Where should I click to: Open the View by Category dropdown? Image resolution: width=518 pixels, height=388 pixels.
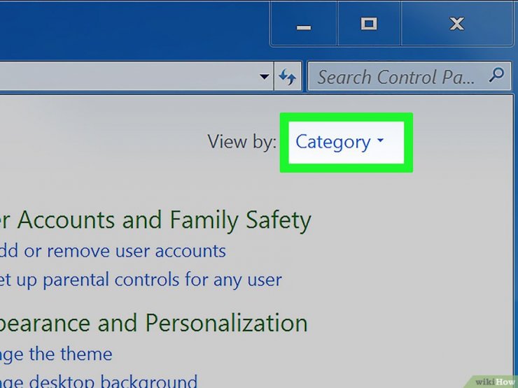[x=333, y=142]
